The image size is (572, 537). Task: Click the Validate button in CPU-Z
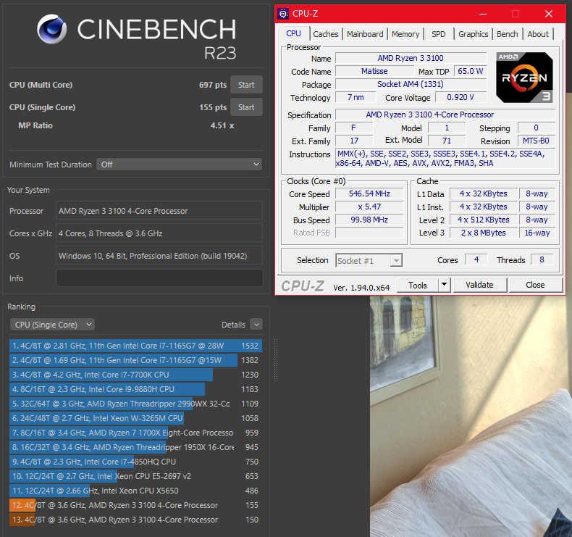point(479,285)
